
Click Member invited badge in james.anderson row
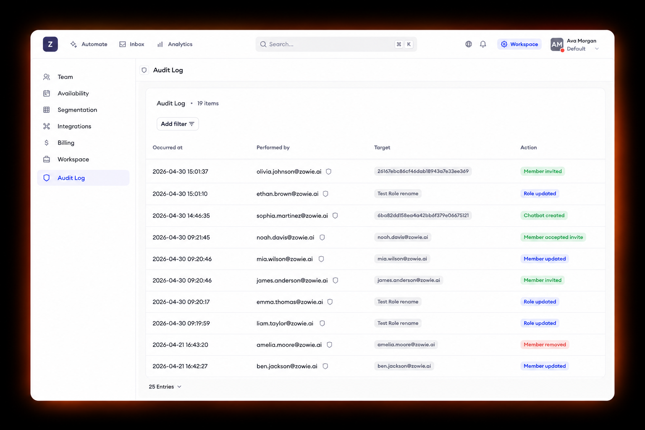(x=543, y=280)
